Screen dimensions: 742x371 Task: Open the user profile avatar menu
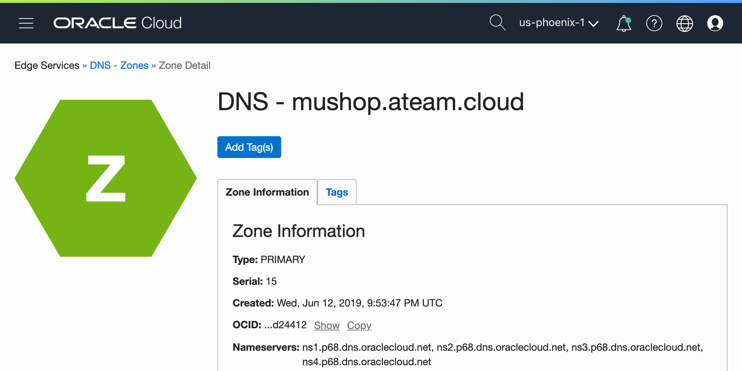pyautogui.click(x=715, y=24)
